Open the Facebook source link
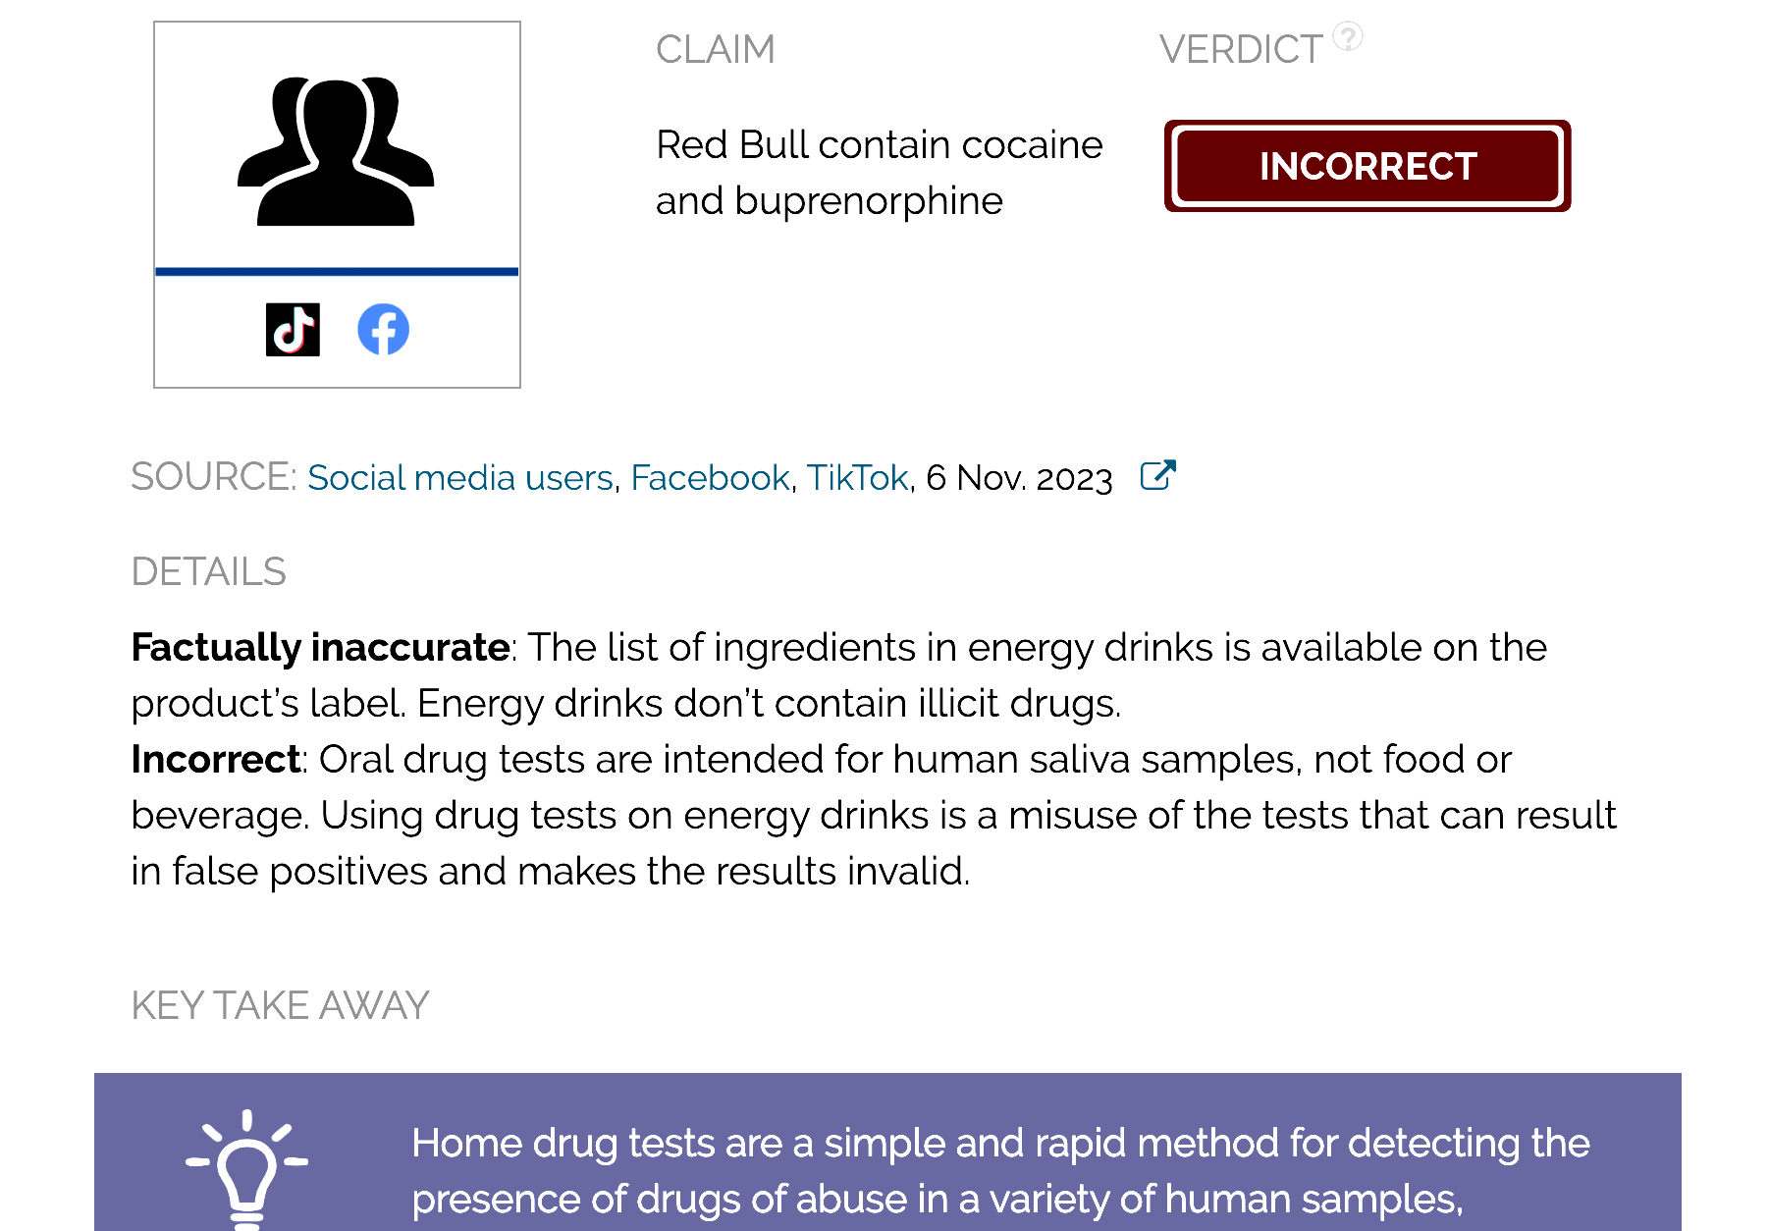This screenshot has width=1769, height=1231. [710, 478]
